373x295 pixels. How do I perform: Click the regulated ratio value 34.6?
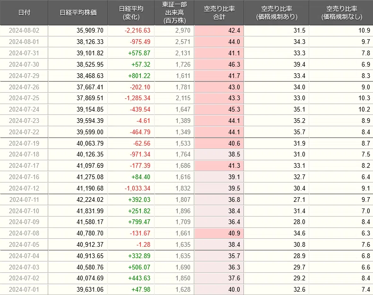[299, 233]
